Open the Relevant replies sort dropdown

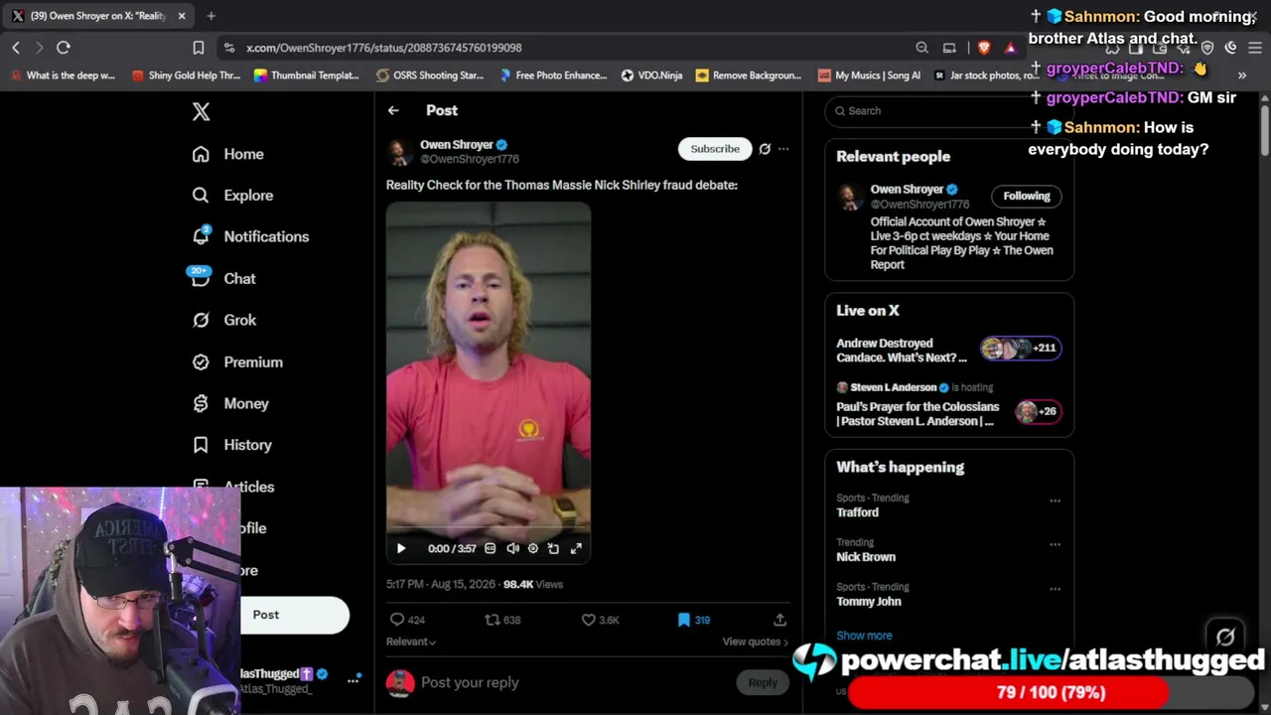pos(411,642)
